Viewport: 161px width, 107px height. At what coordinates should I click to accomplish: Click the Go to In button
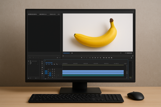click(x=90, y=58)
